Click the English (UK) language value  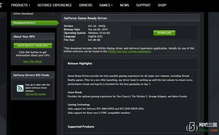[95, 37]
